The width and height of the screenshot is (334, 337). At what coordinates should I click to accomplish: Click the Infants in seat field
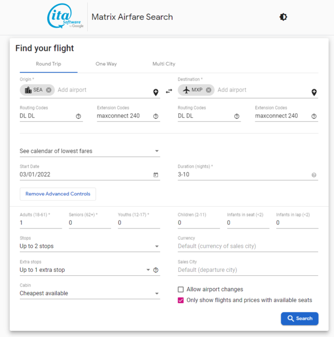pos(248,223)
